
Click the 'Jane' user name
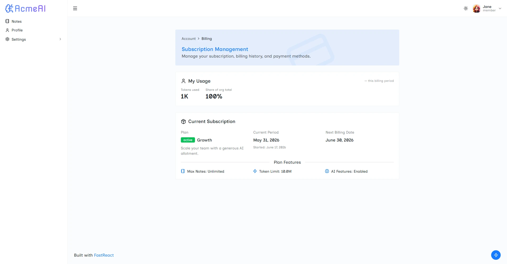coord(487,7)
